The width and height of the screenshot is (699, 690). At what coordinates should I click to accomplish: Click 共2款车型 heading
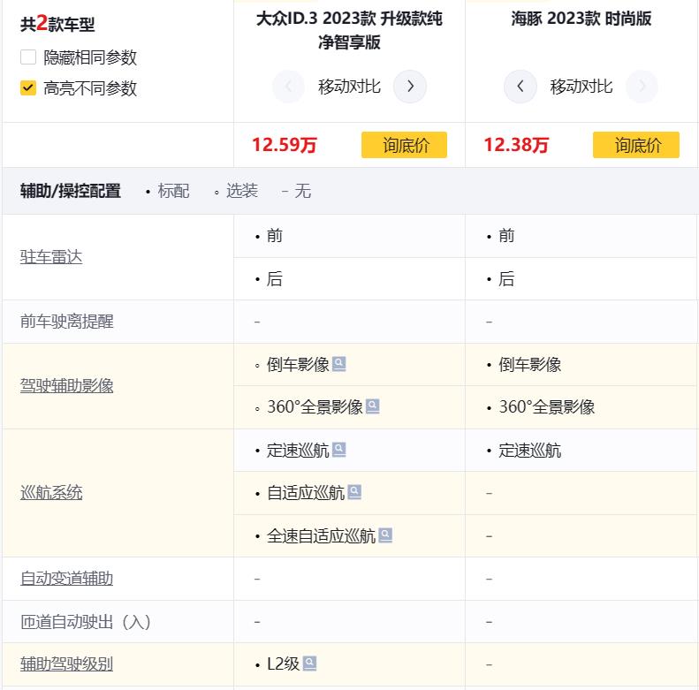click(57, 23)
